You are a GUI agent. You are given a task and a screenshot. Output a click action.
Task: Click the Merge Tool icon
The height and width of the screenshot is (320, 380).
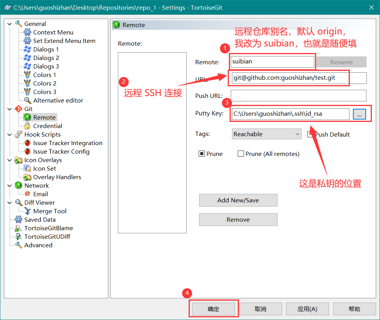coord(27,211)
